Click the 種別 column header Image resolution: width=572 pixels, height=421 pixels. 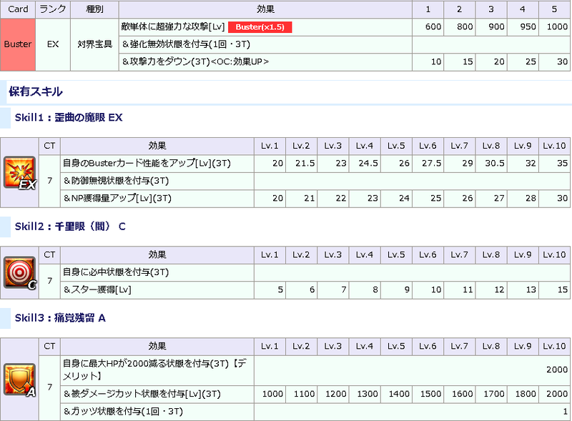pyautogui.click(x=94, y=9)
